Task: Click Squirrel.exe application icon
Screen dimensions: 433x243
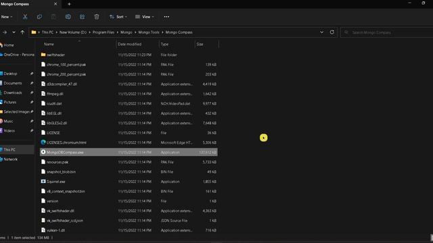Action: click(43, 182)
